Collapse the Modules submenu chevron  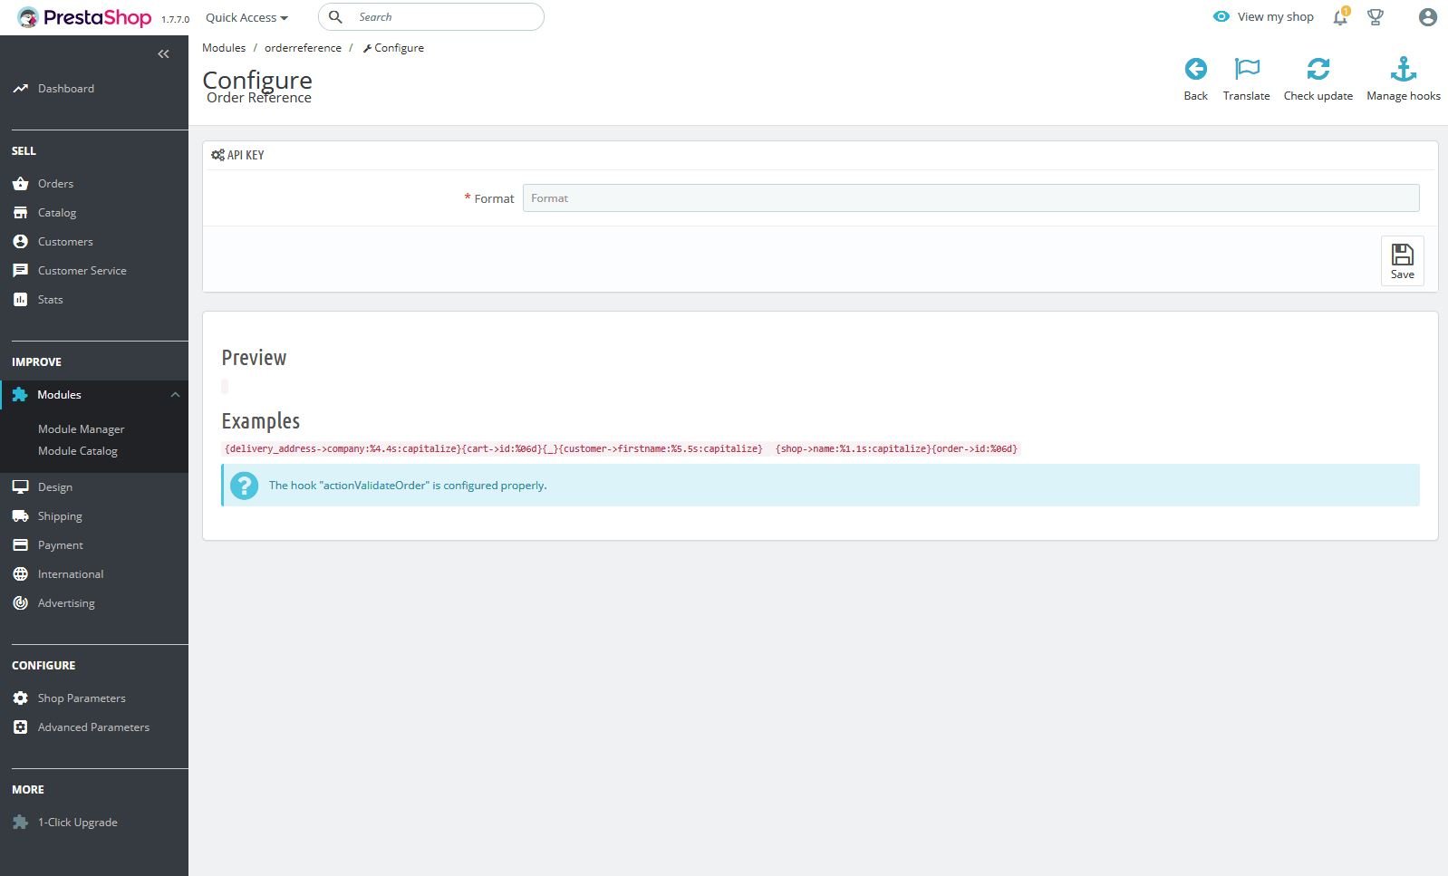pos(175,394)
